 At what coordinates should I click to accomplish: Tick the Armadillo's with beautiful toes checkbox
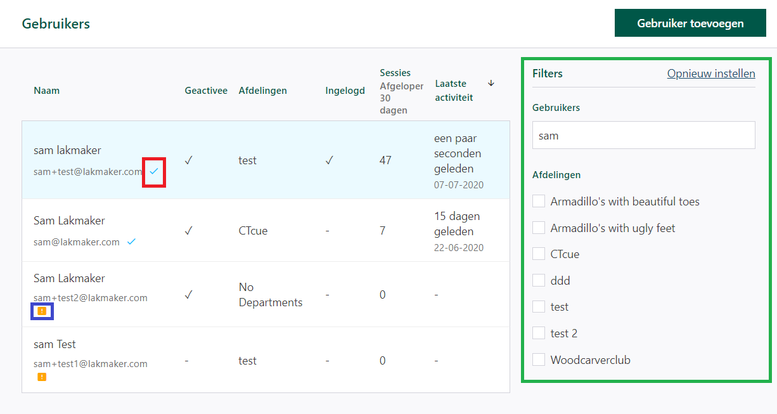tap(539, 201)
